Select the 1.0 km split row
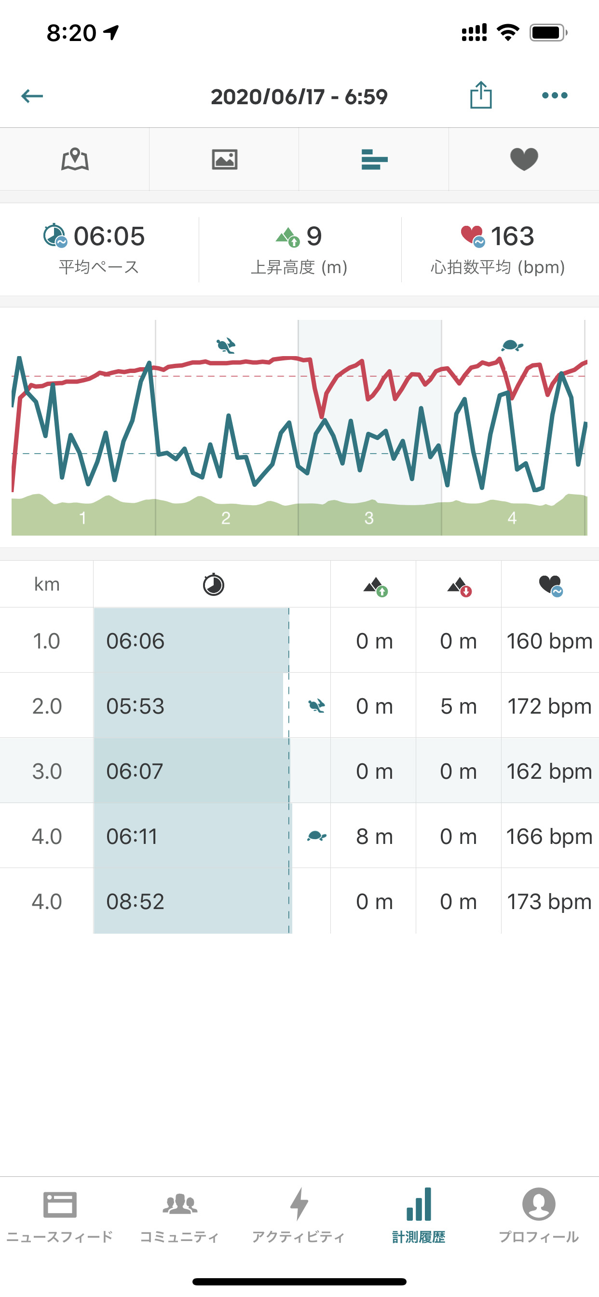 [299, 640]
